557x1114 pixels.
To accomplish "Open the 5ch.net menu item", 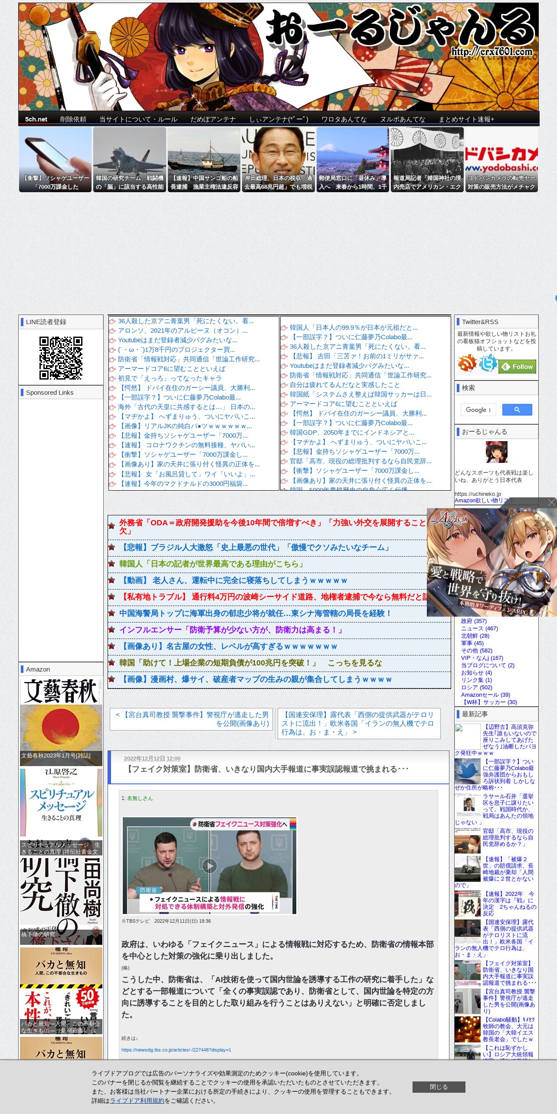I will [36, 119].
